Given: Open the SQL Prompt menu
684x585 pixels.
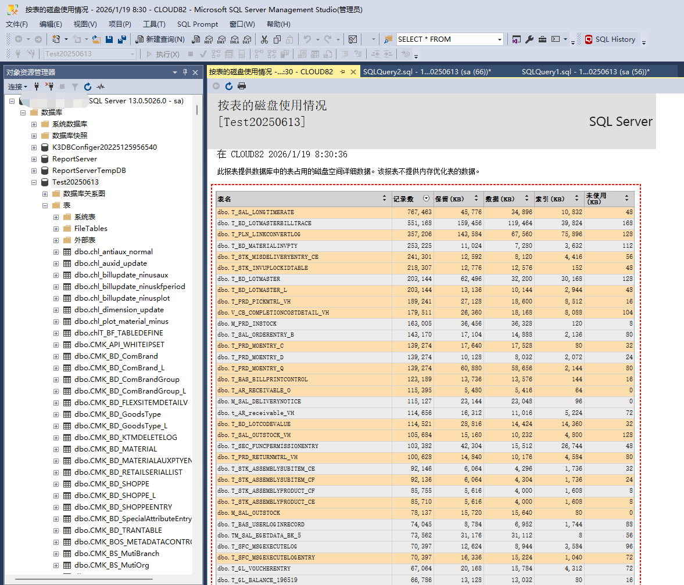Looking at the screenshot, I should click(x=198, y=24).
